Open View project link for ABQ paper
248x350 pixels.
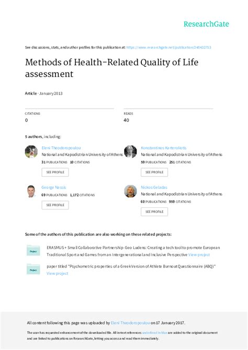(x=57, y=273)
